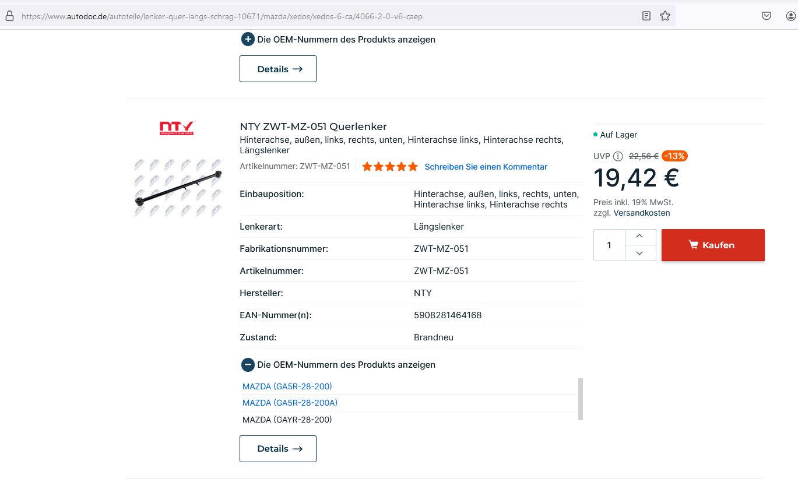Screen dimensions: 798x482
Task: Open Details button of the upper product
Action: click(x=278, y=69)
